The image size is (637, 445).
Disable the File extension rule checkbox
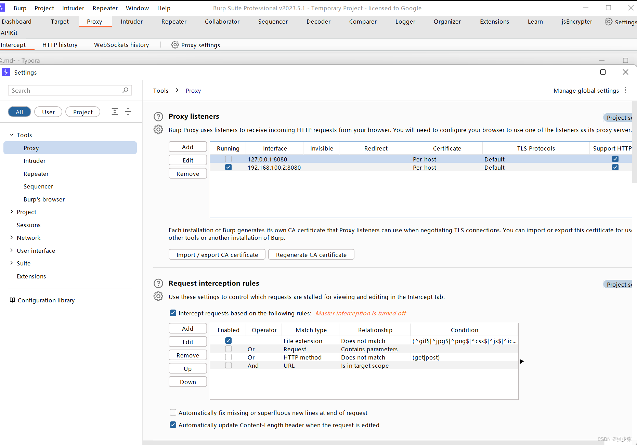tap(229, 341)
